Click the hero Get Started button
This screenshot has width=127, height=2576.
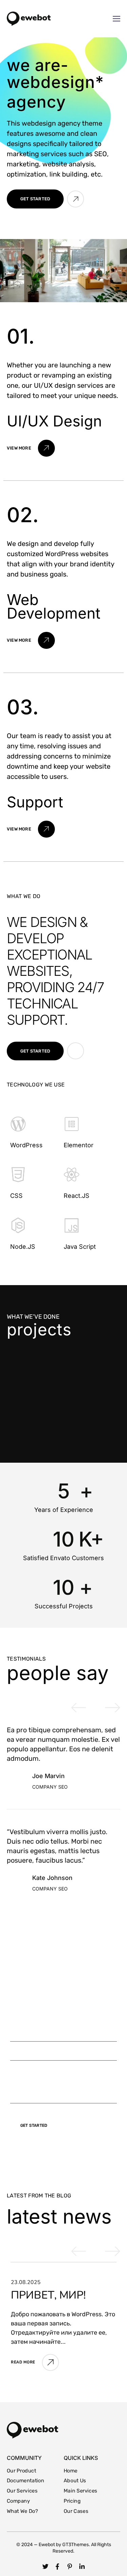(x=35, y=199)
